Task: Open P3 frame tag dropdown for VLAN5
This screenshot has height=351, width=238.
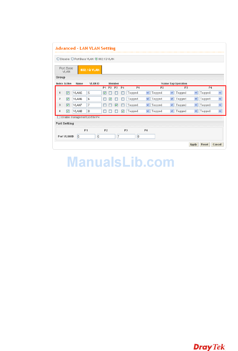Action: [186, 93]
